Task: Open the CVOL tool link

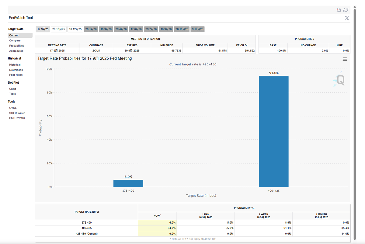Action: coord(13,108)
